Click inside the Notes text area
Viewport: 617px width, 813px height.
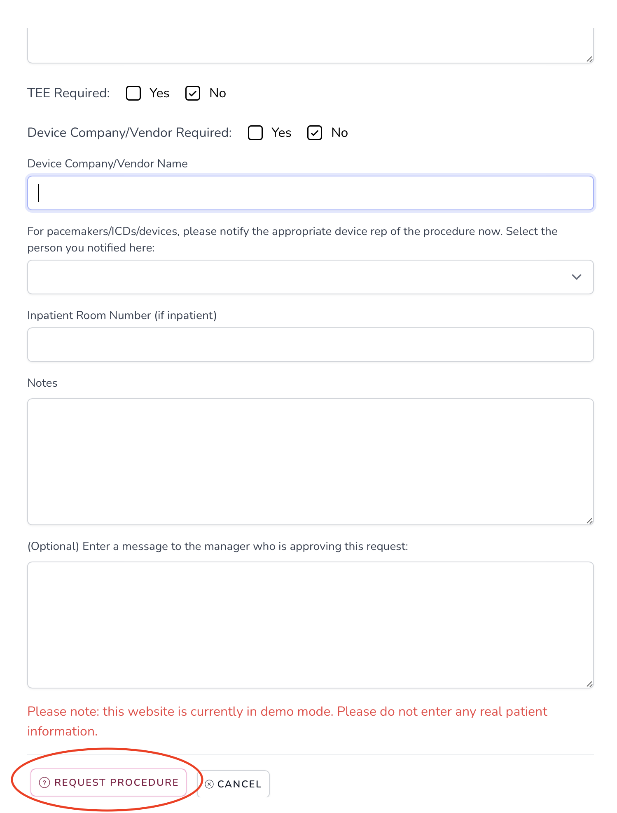[x=310, y=461]
